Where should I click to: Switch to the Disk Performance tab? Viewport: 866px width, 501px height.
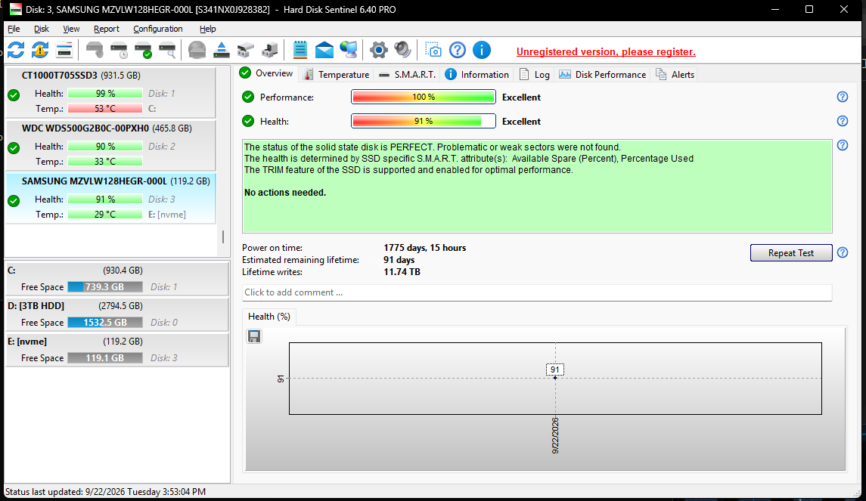[603, 75]
